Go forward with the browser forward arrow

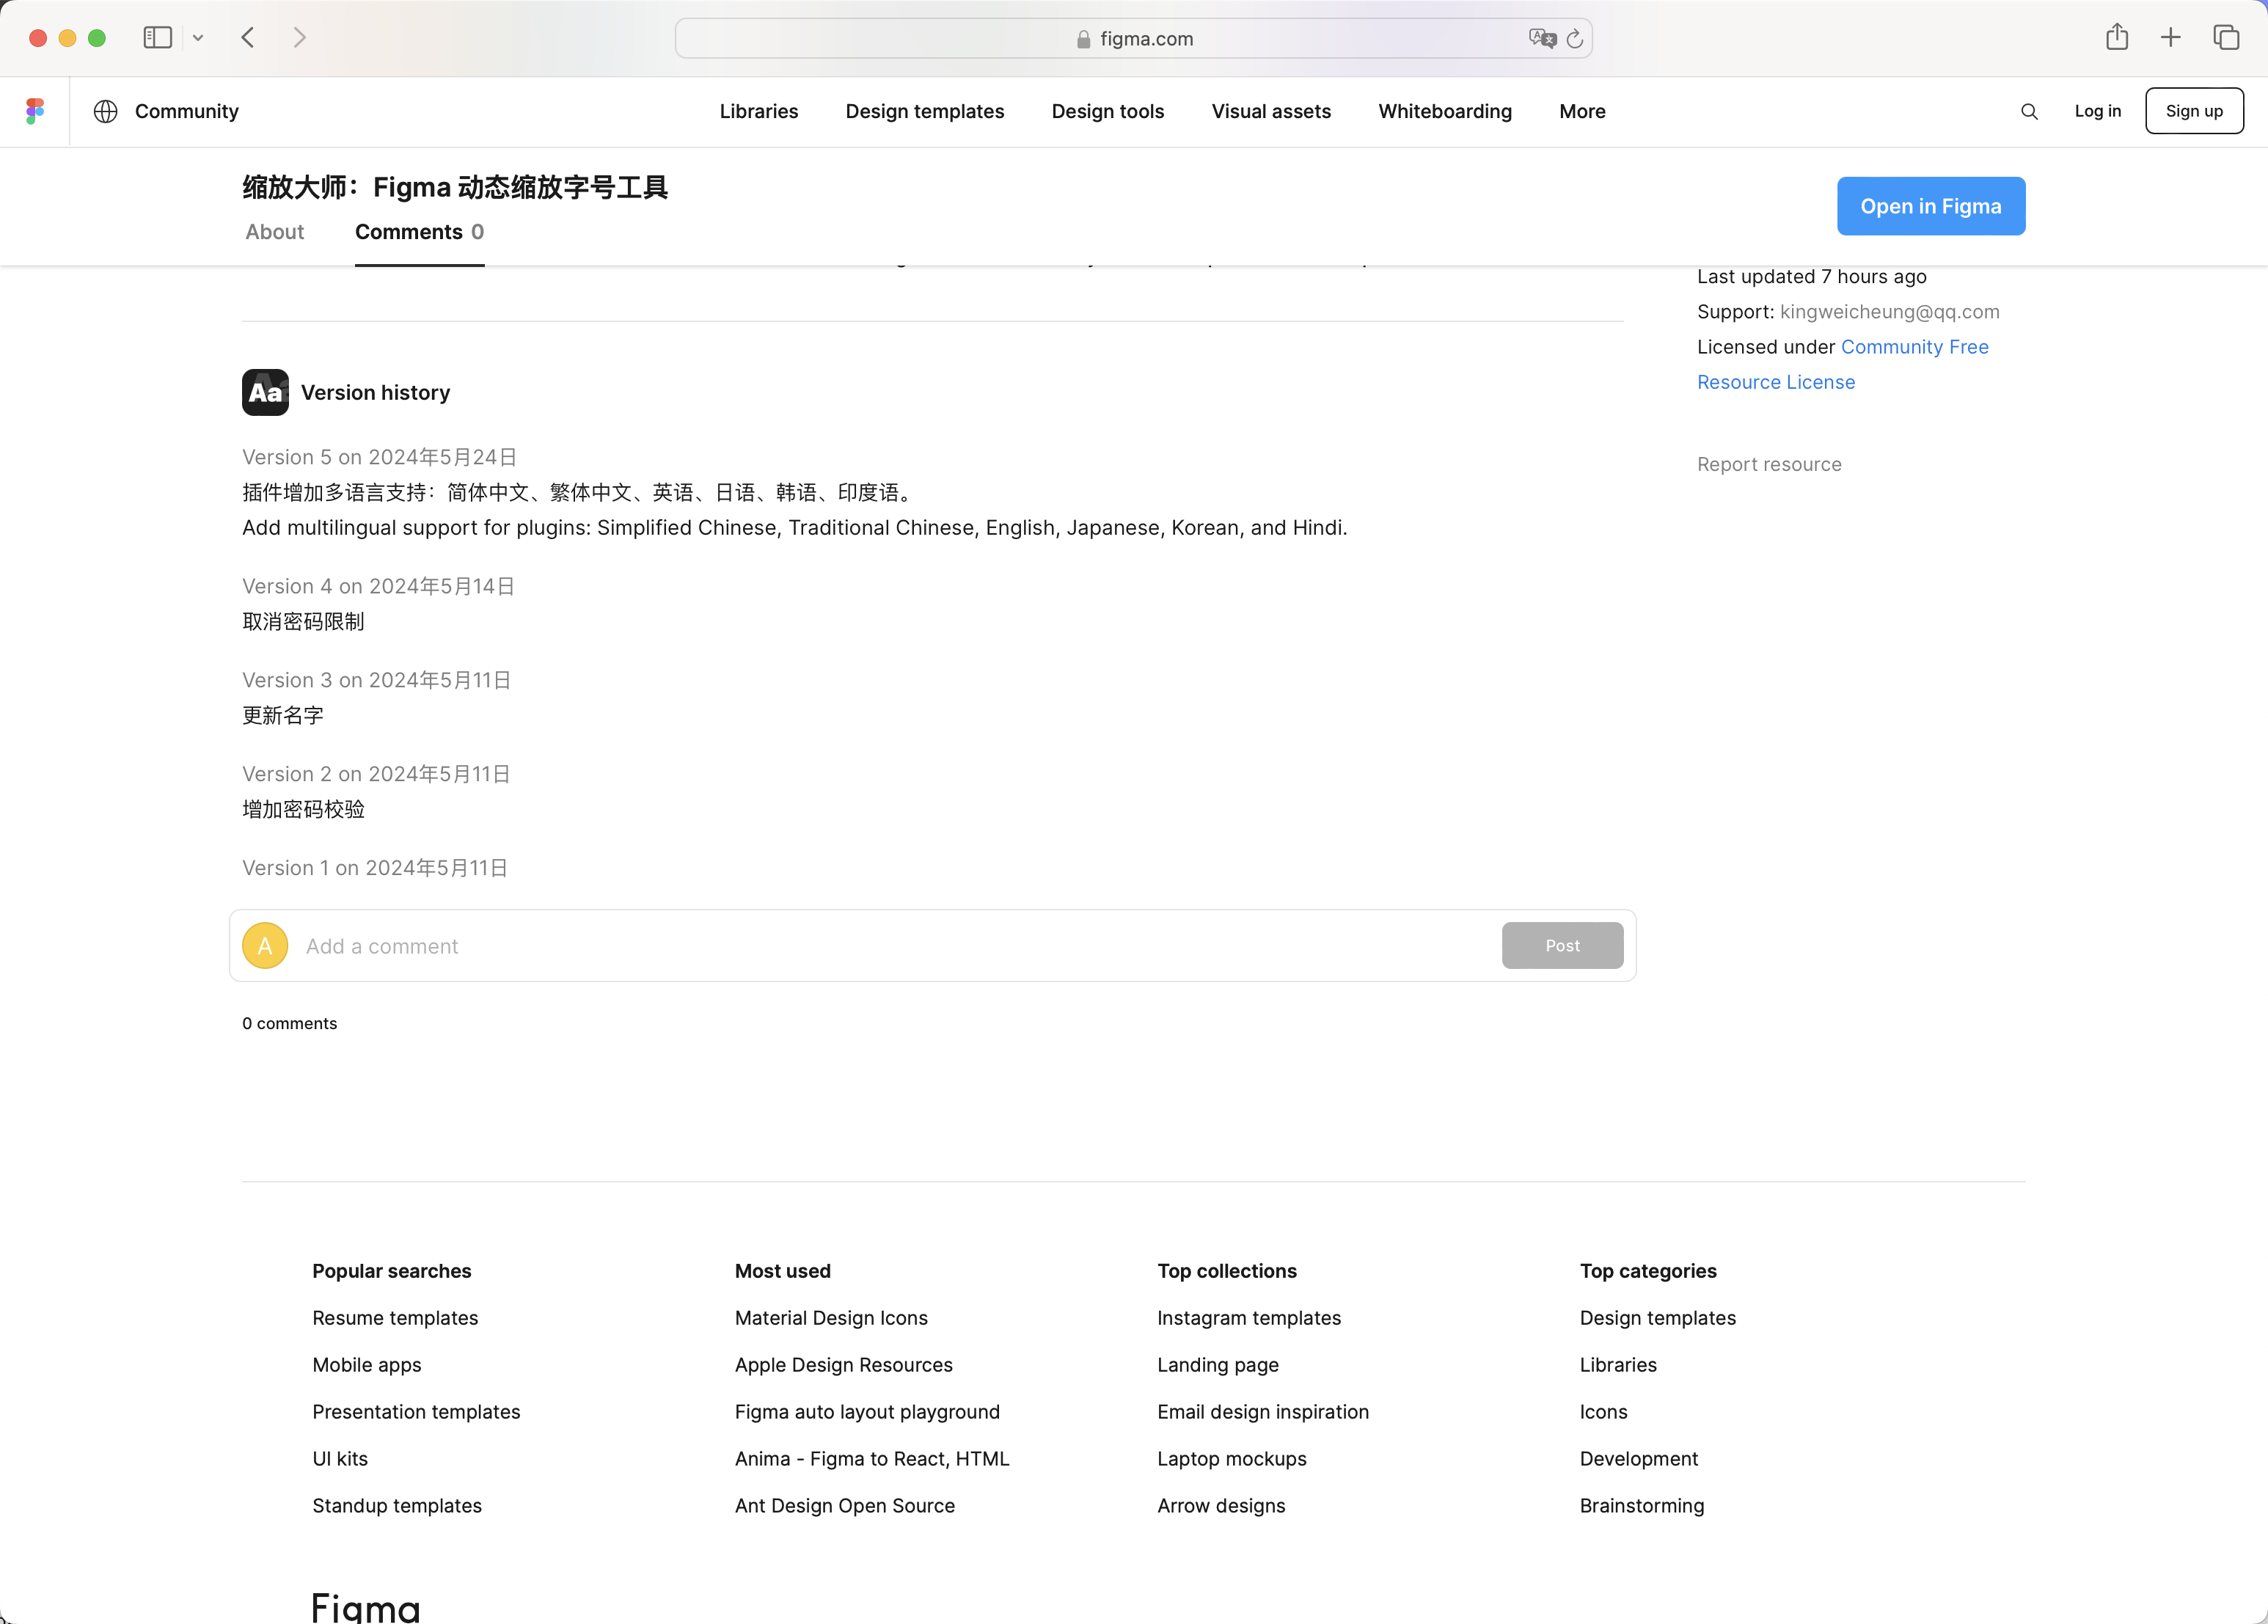click(x=299, y=38)
